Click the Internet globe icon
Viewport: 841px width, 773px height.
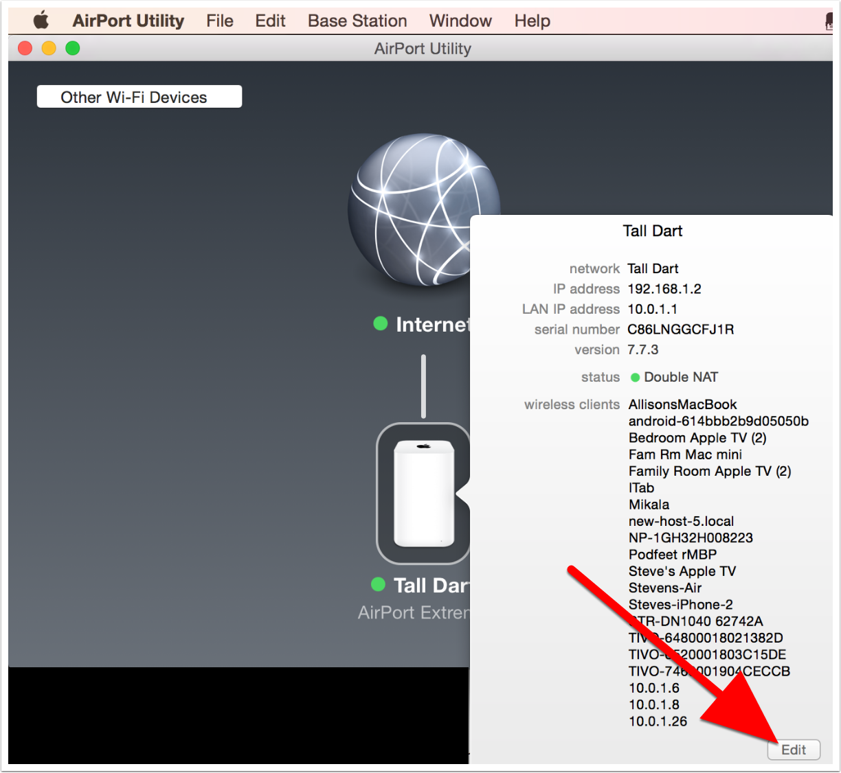tap(422, 209)
